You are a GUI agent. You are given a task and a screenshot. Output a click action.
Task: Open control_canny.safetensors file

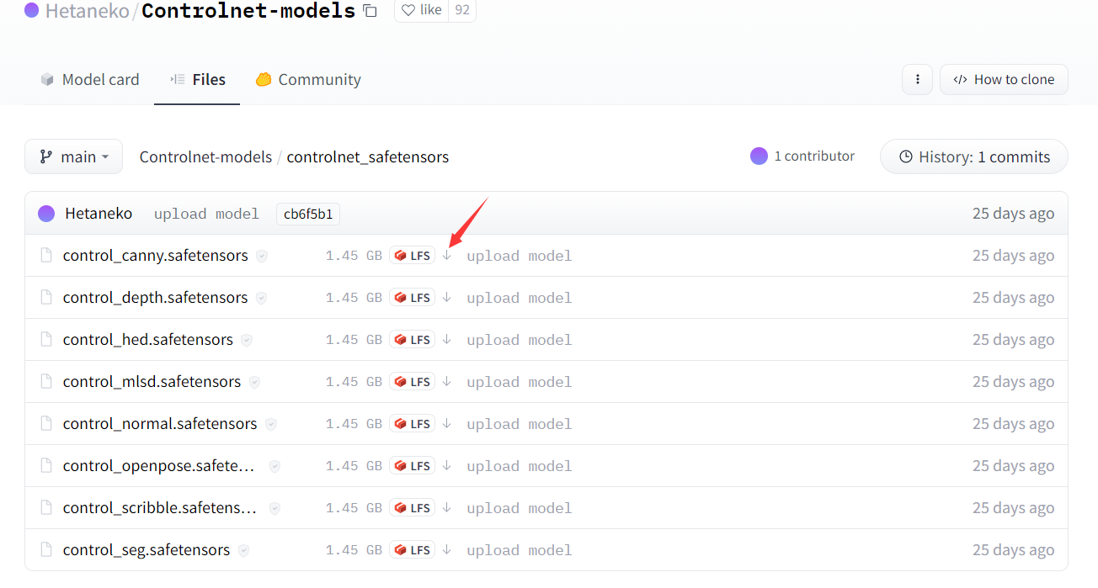pyautogui.click(x=156, y=256)
